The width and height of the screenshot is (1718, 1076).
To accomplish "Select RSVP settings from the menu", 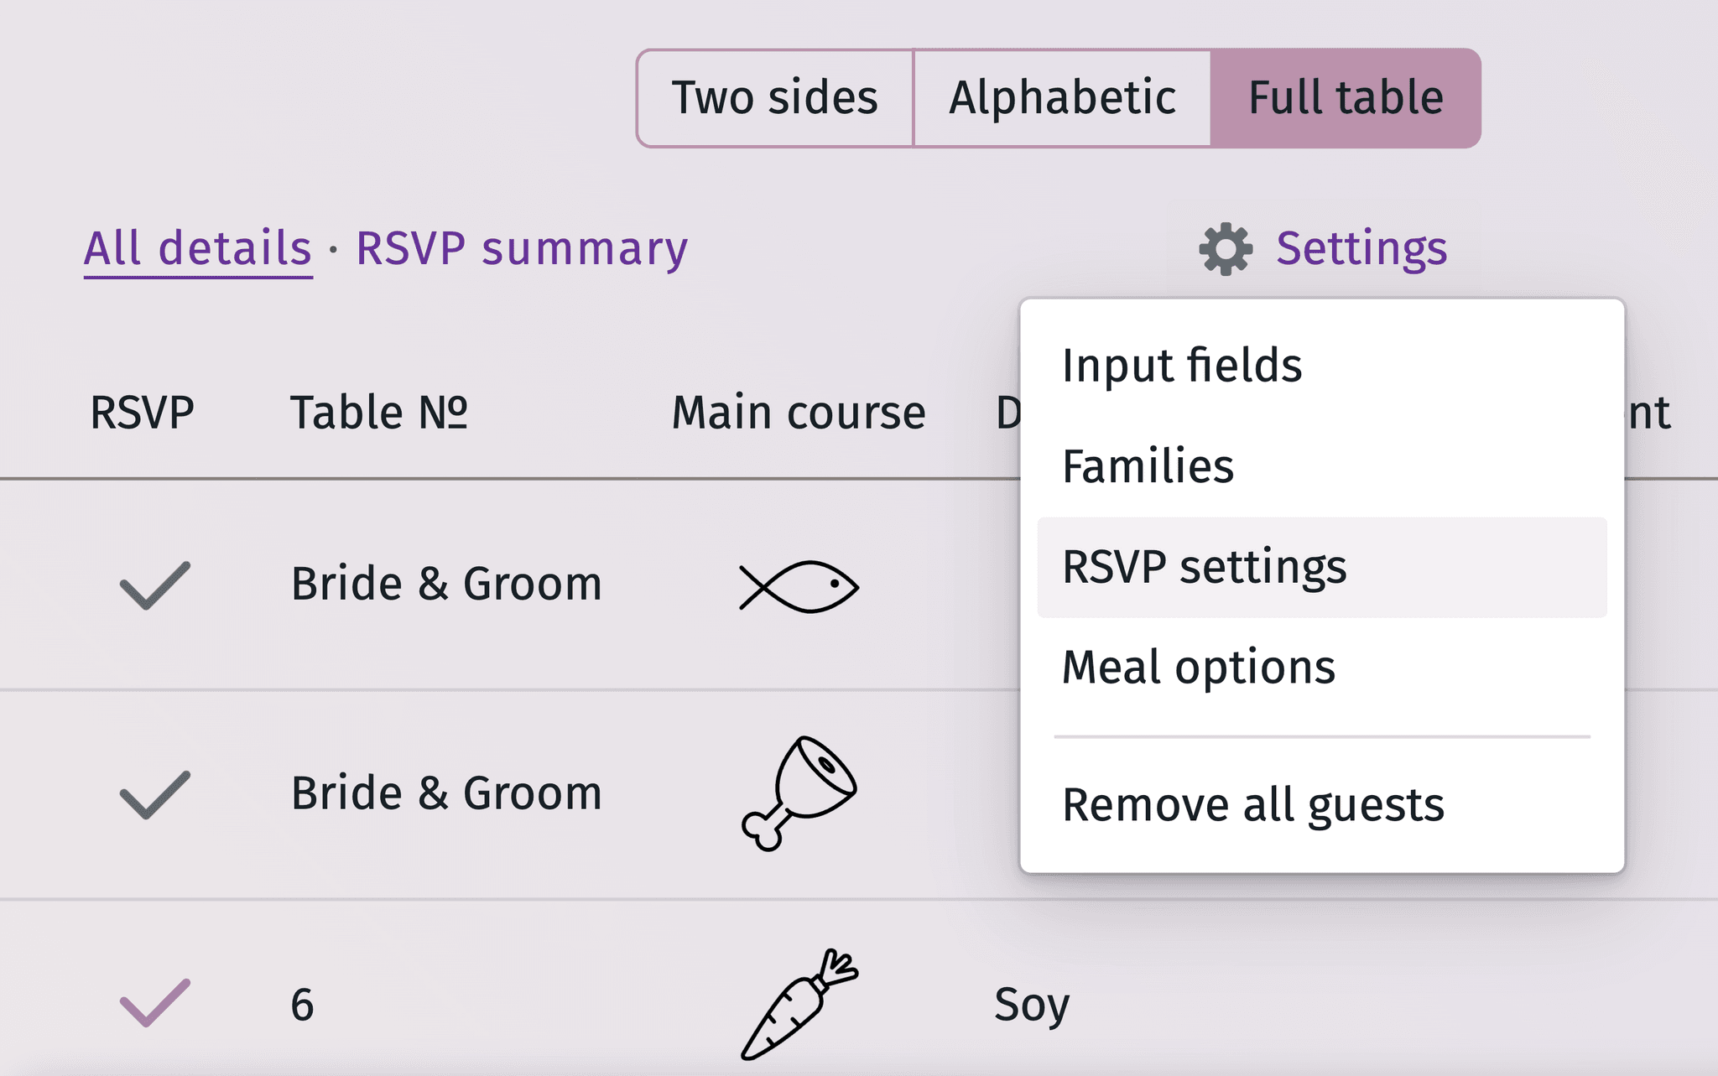I will [1205, 567].
